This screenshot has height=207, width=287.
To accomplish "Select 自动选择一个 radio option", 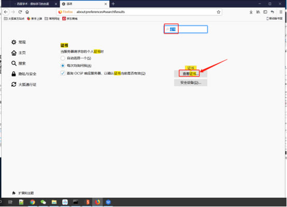I will point(63,58).
